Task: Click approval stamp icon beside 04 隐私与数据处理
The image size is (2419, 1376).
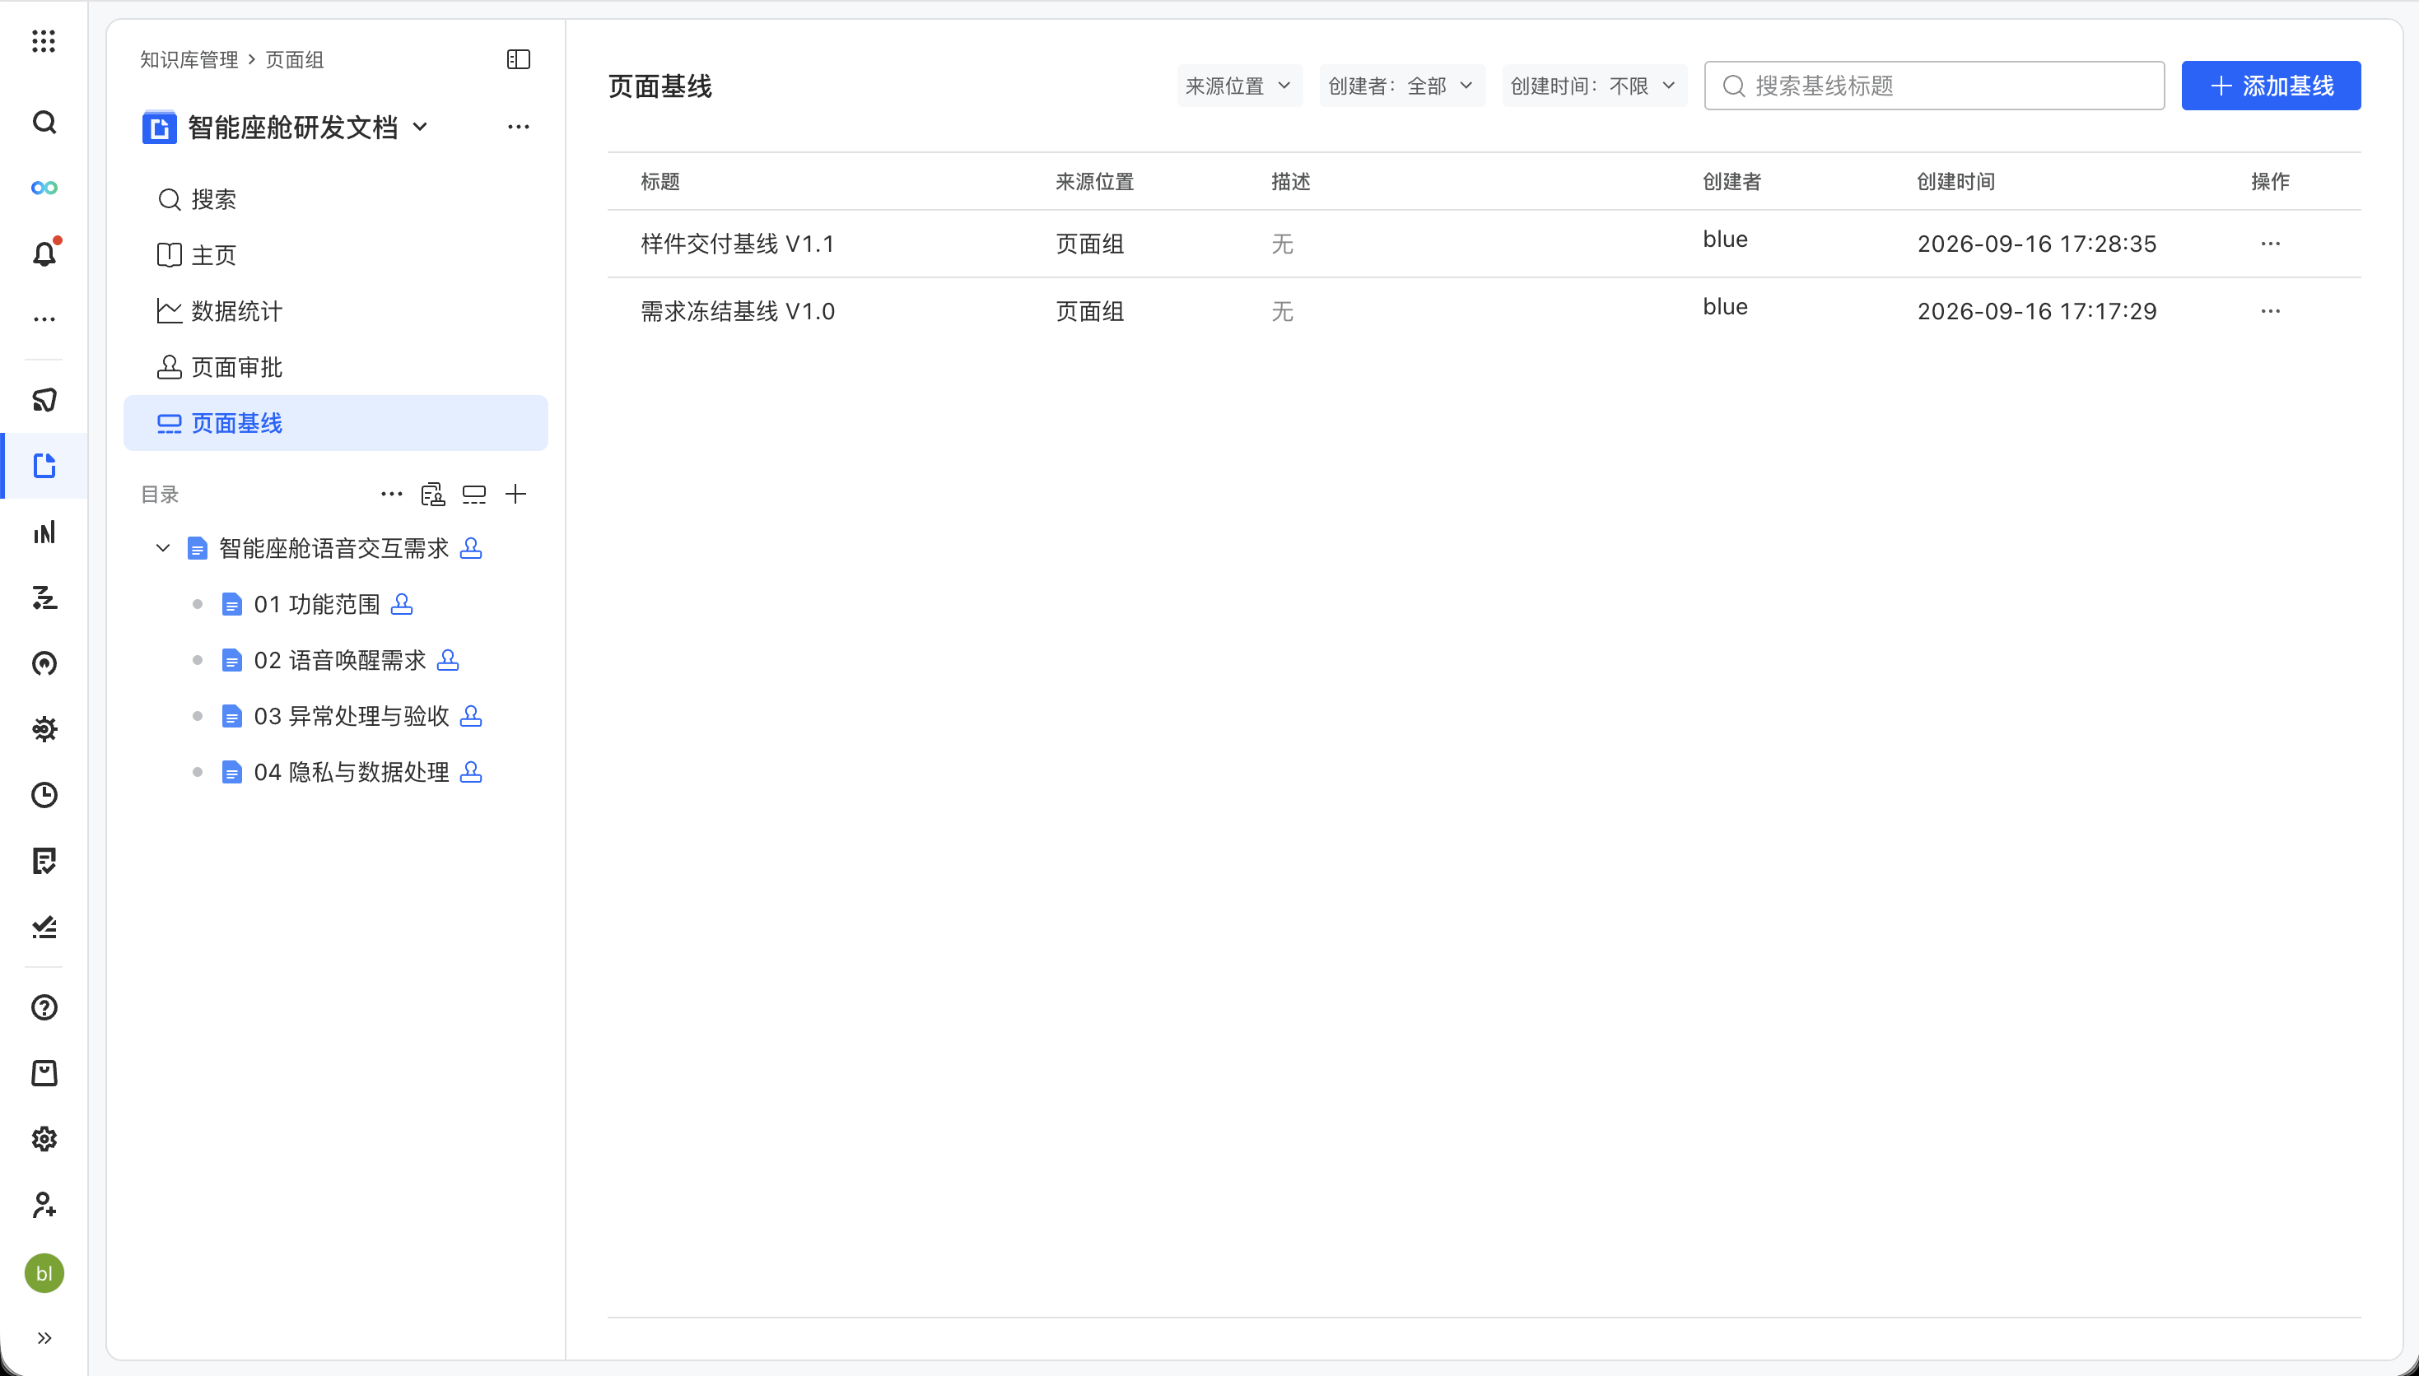Action: coord(471,772)
